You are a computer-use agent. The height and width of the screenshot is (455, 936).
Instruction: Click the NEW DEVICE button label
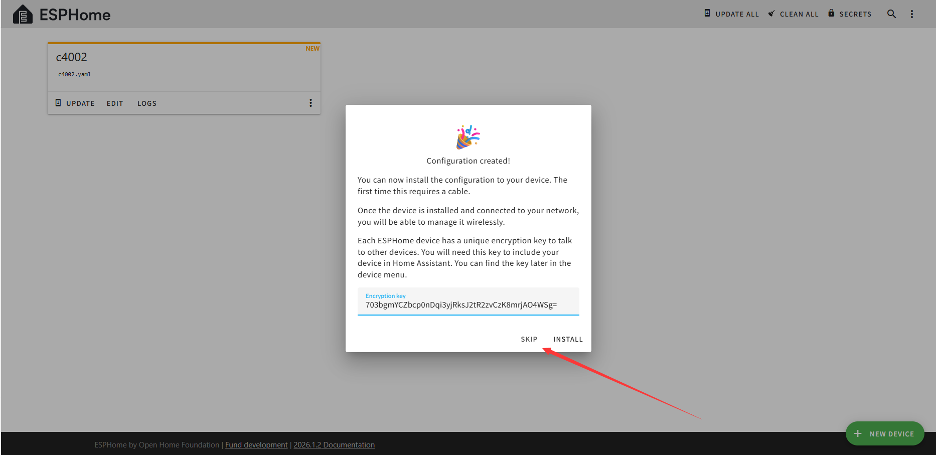(x=891, y=434)
